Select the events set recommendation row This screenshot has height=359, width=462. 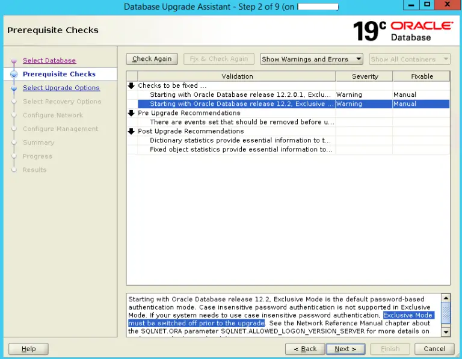click(241, 122)
